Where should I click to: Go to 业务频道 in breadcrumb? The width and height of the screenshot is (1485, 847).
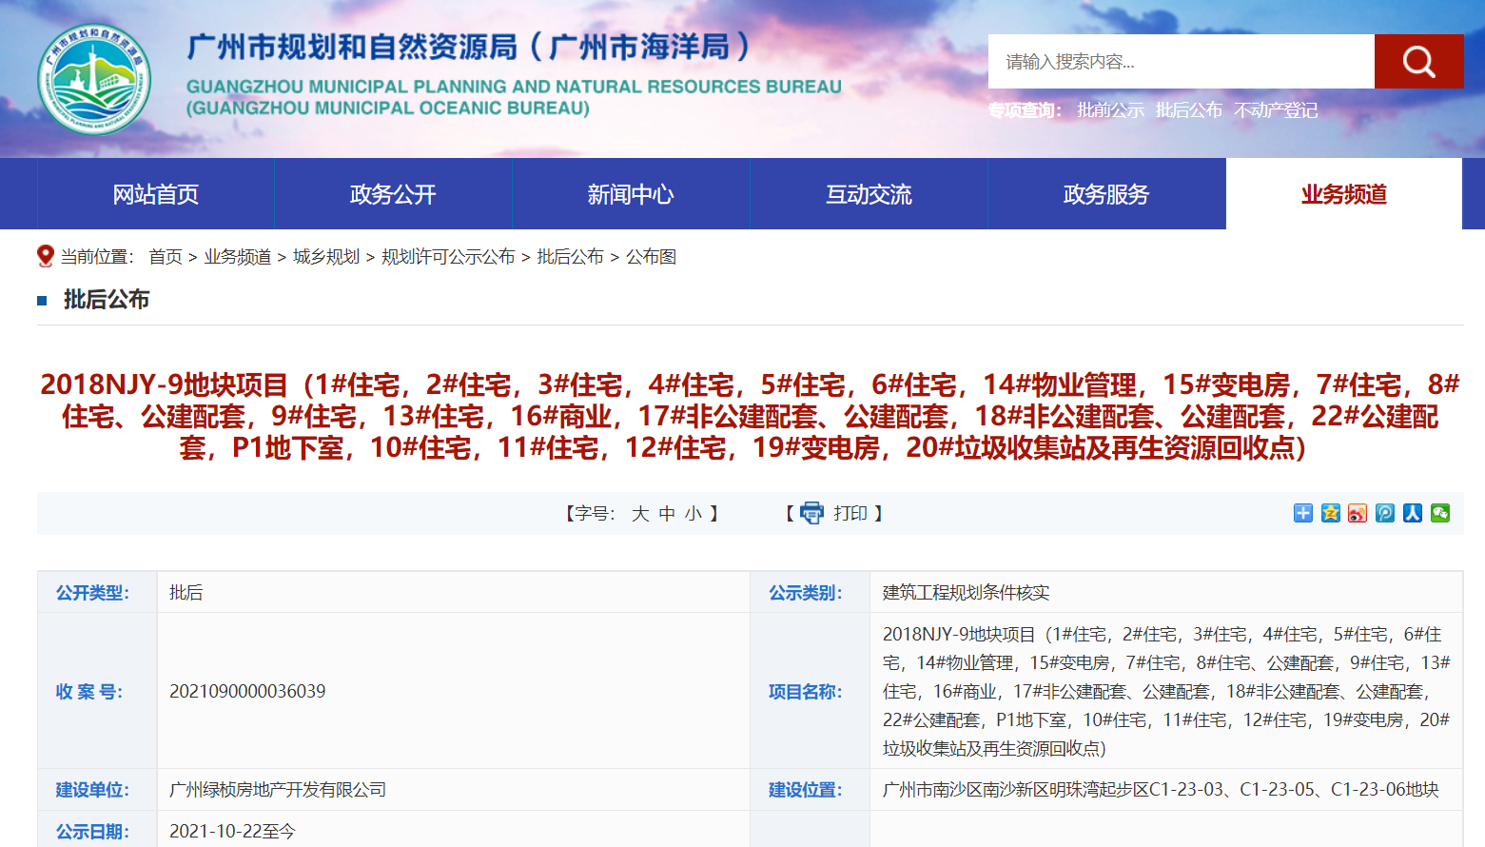(238, 257)
